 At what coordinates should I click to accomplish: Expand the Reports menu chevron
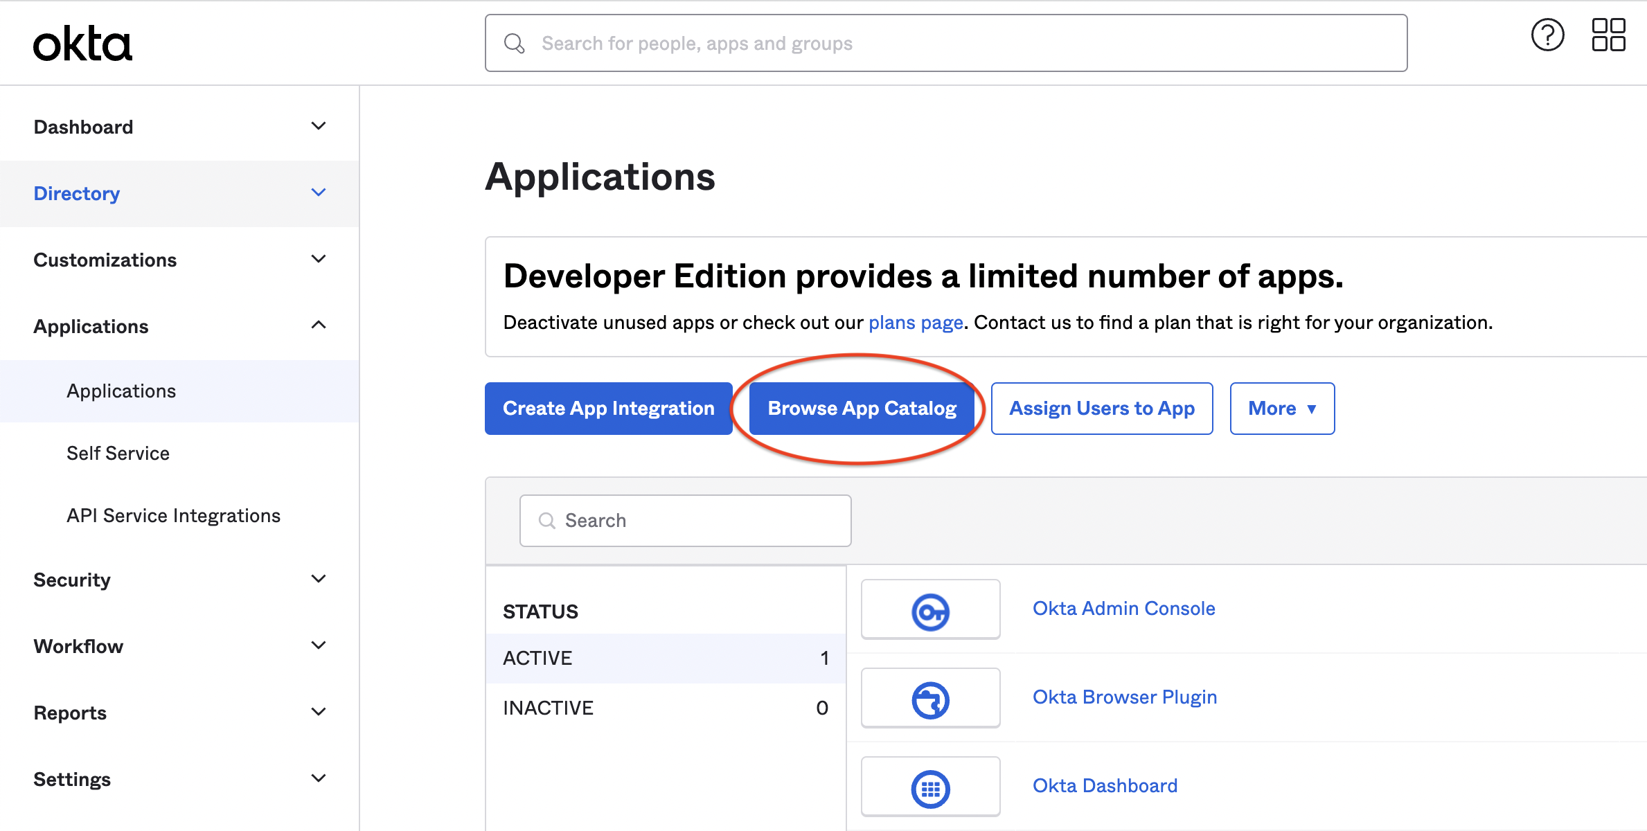(x=319, y=712)
